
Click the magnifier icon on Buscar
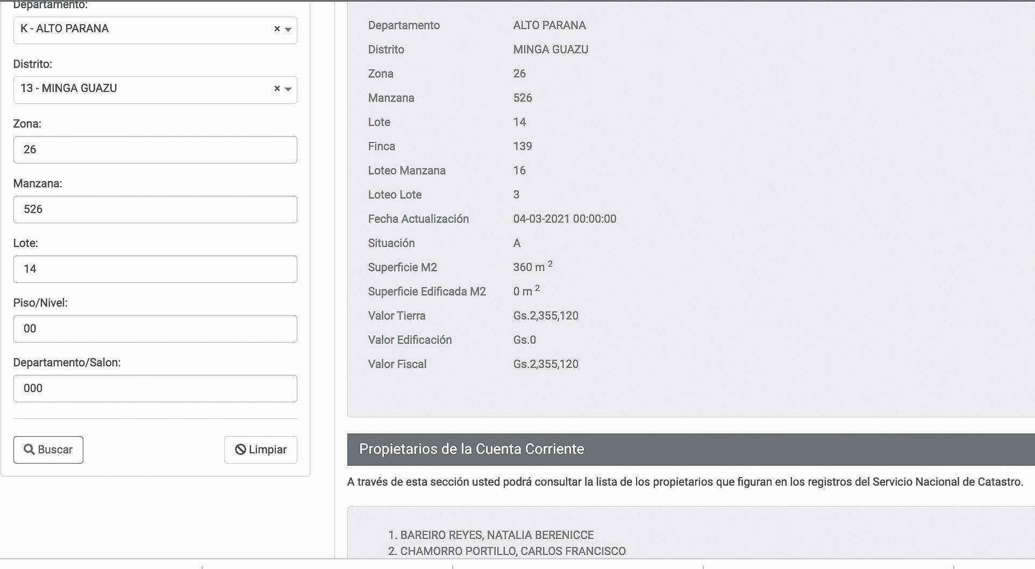[x=30, y=450]
